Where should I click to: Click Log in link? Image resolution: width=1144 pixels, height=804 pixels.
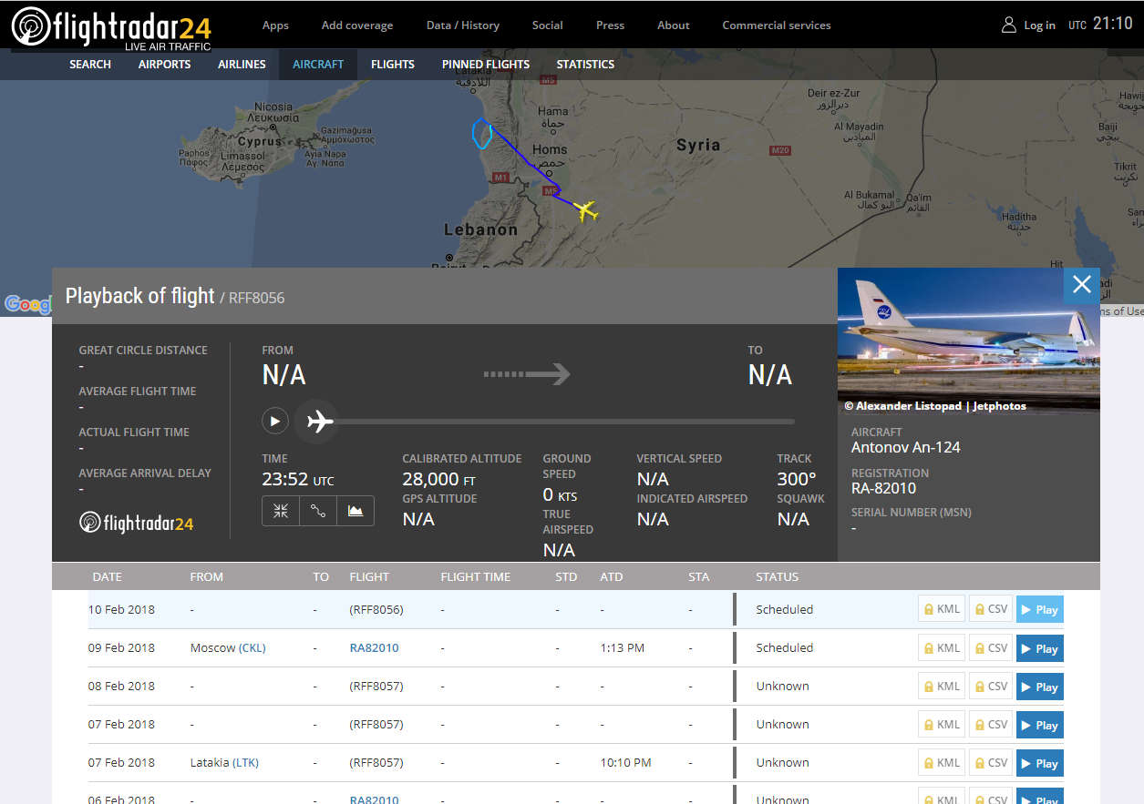point(1039,25)
